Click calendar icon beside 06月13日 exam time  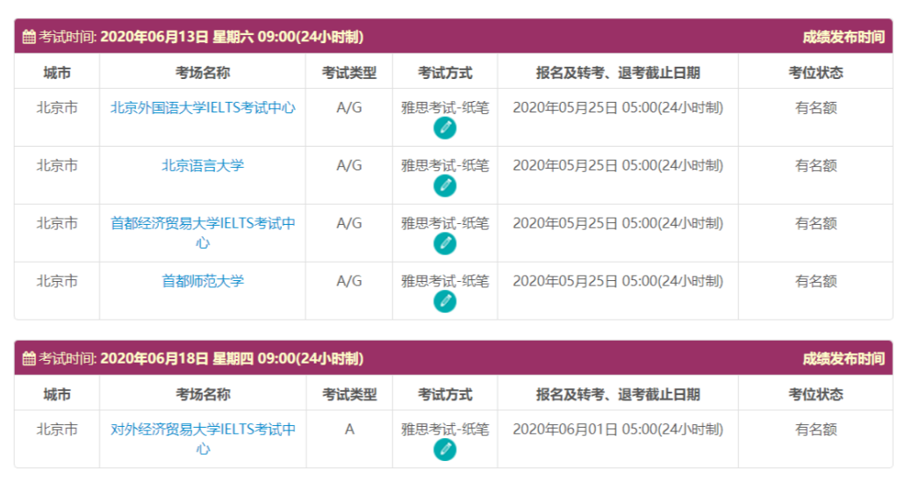click(29, 37)
